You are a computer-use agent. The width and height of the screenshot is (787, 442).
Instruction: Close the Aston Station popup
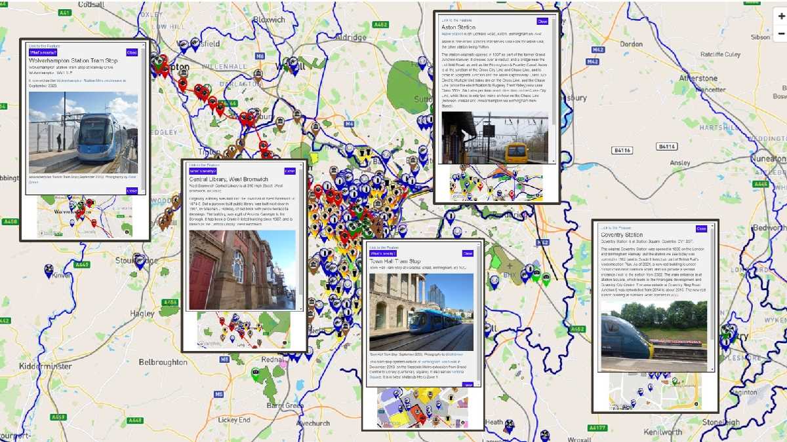542,21
